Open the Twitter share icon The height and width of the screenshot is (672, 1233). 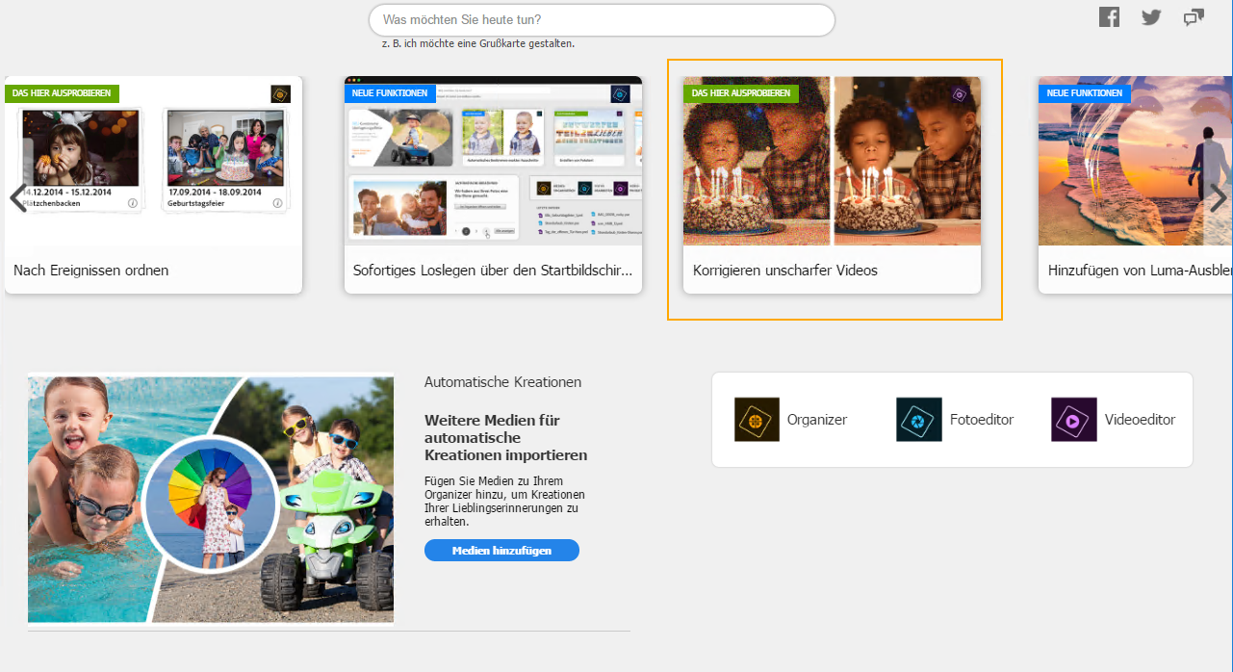click(x=1151, y=16)
